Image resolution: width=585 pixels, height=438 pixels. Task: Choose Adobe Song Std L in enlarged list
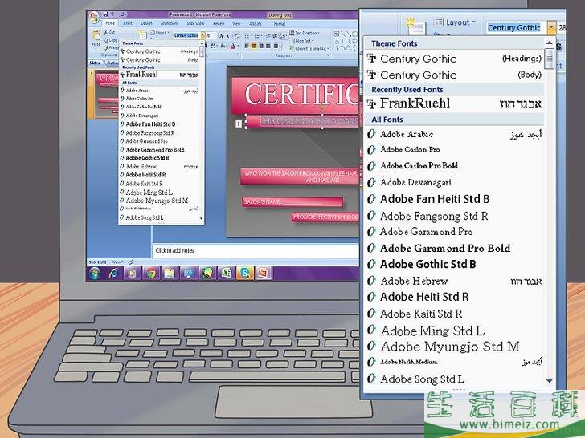pyautogui.click(x=454, y=379)
